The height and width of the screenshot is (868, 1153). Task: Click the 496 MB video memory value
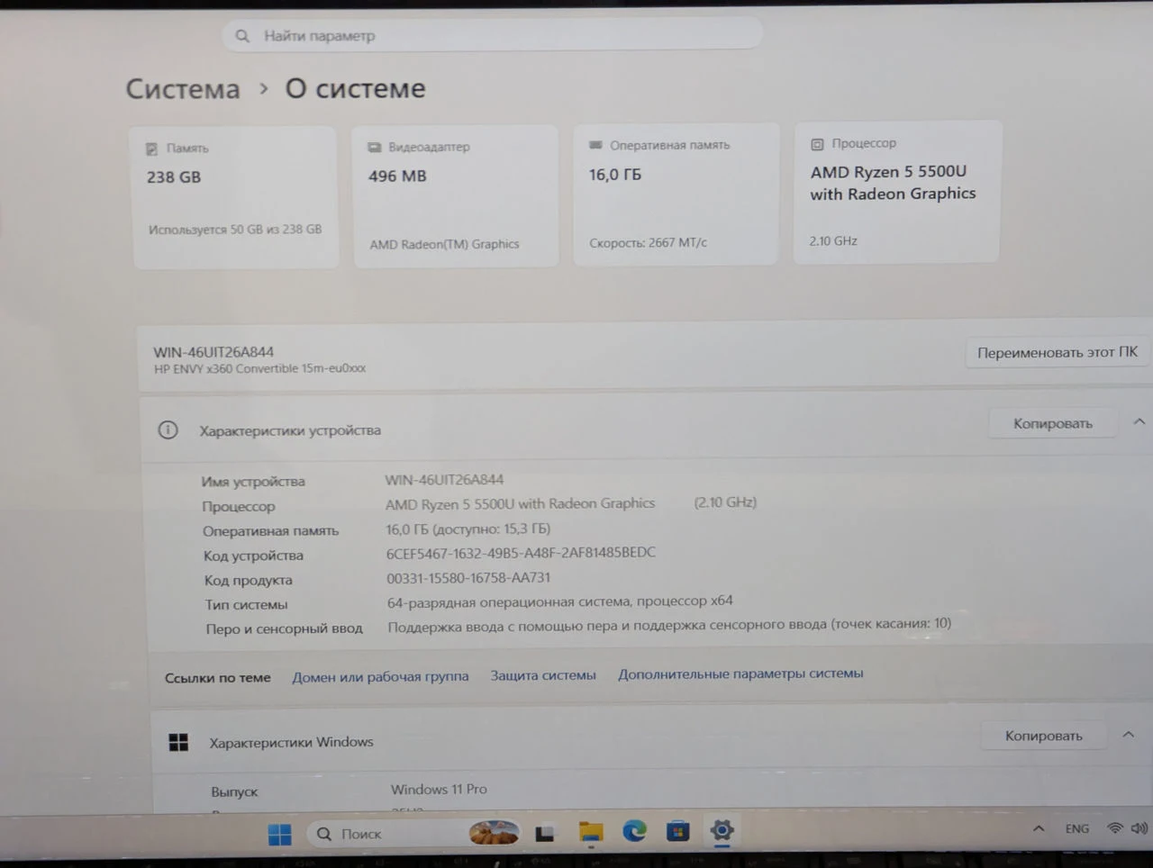point(397,176)
